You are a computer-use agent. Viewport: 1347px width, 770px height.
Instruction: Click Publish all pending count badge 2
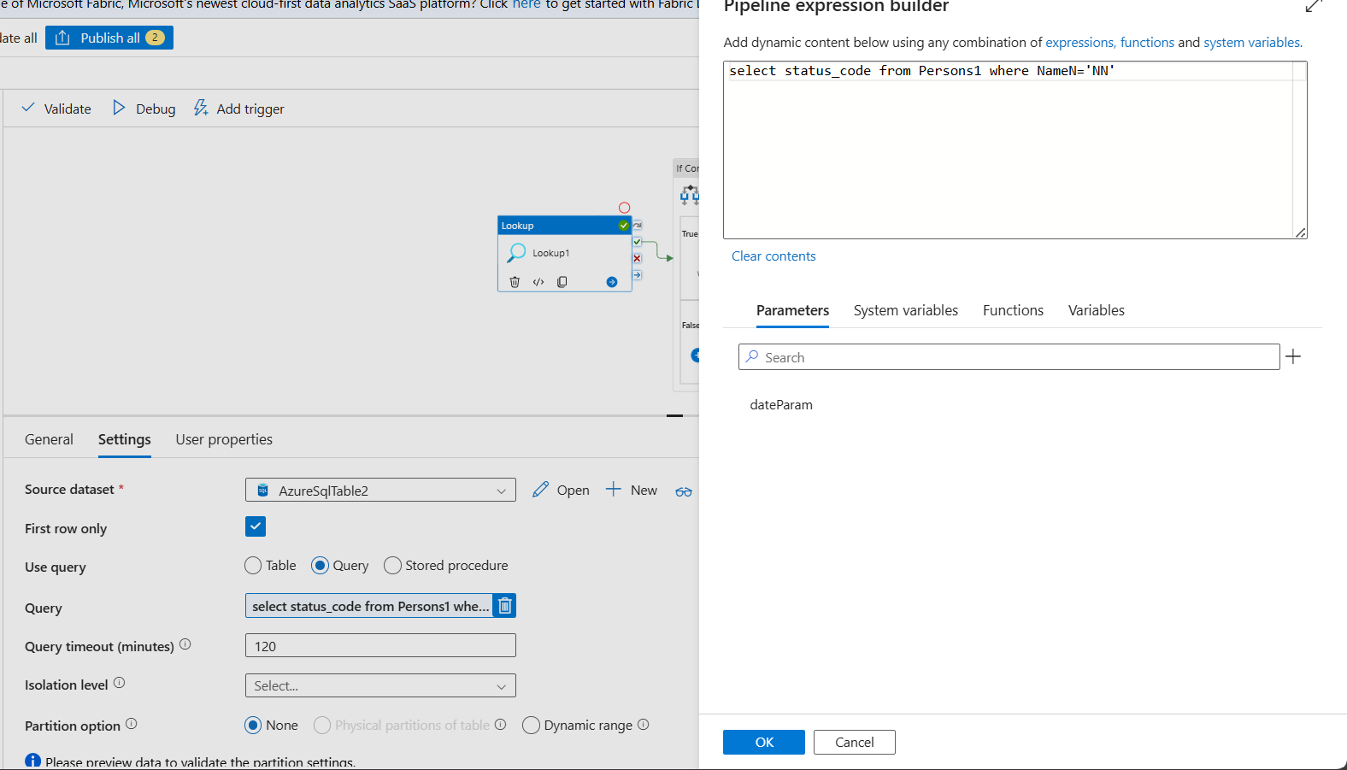click(x=155, y=38)
